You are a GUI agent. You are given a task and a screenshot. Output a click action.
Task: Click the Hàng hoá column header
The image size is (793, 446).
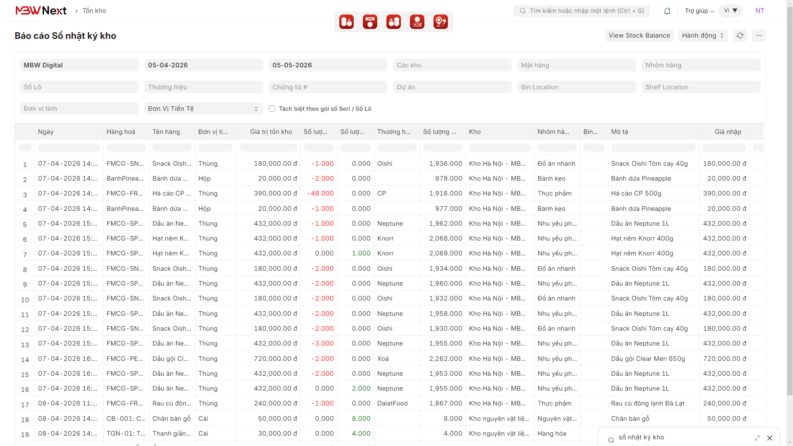pyautogui.click(x=126, y=132)
